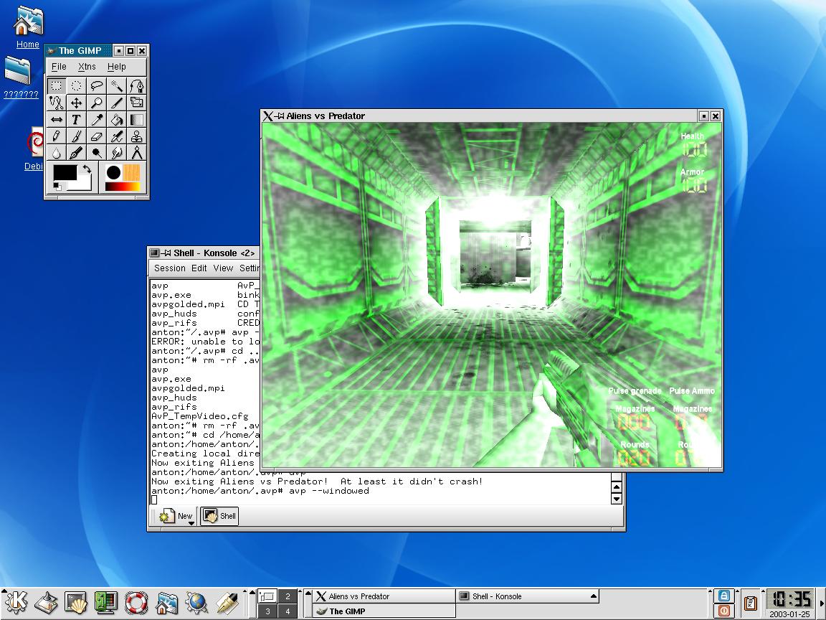Pick the Fuzzy Select magic wand tool
Image resolution: width=826 pixels, height=620 pixels.
[117, 86]
